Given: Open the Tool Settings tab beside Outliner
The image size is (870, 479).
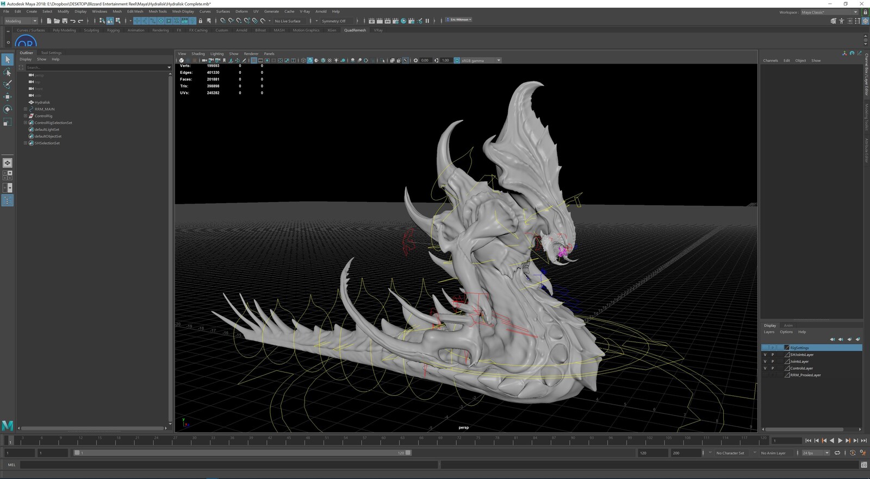Looking at the screenshot, I should (51, 53).
